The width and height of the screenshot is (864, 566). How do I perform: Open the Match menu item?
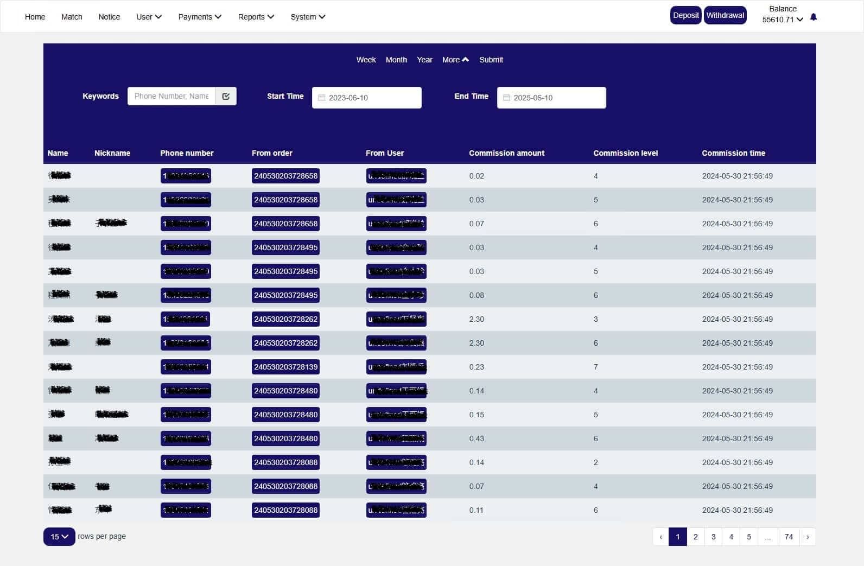(x=72, y=17)
